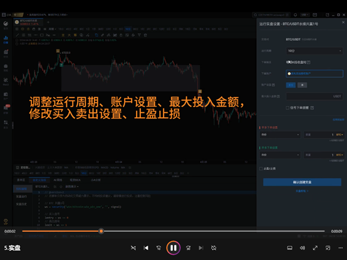347x260 pixels.
Task: Toggle the video loop icon
Action: point(214,248)
